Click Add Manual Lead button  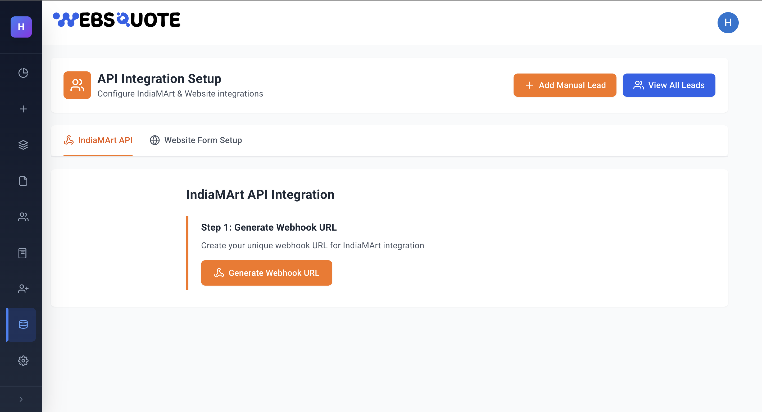pyautogui.click(x=565, y=85)
